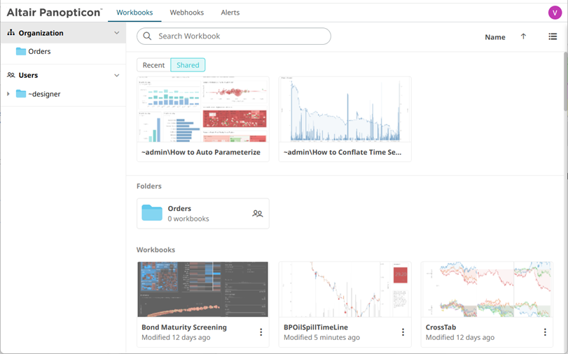The width and height of the screenshot is (568, 354).
Task: Click the Name sort button
Action: click(495, 37)
